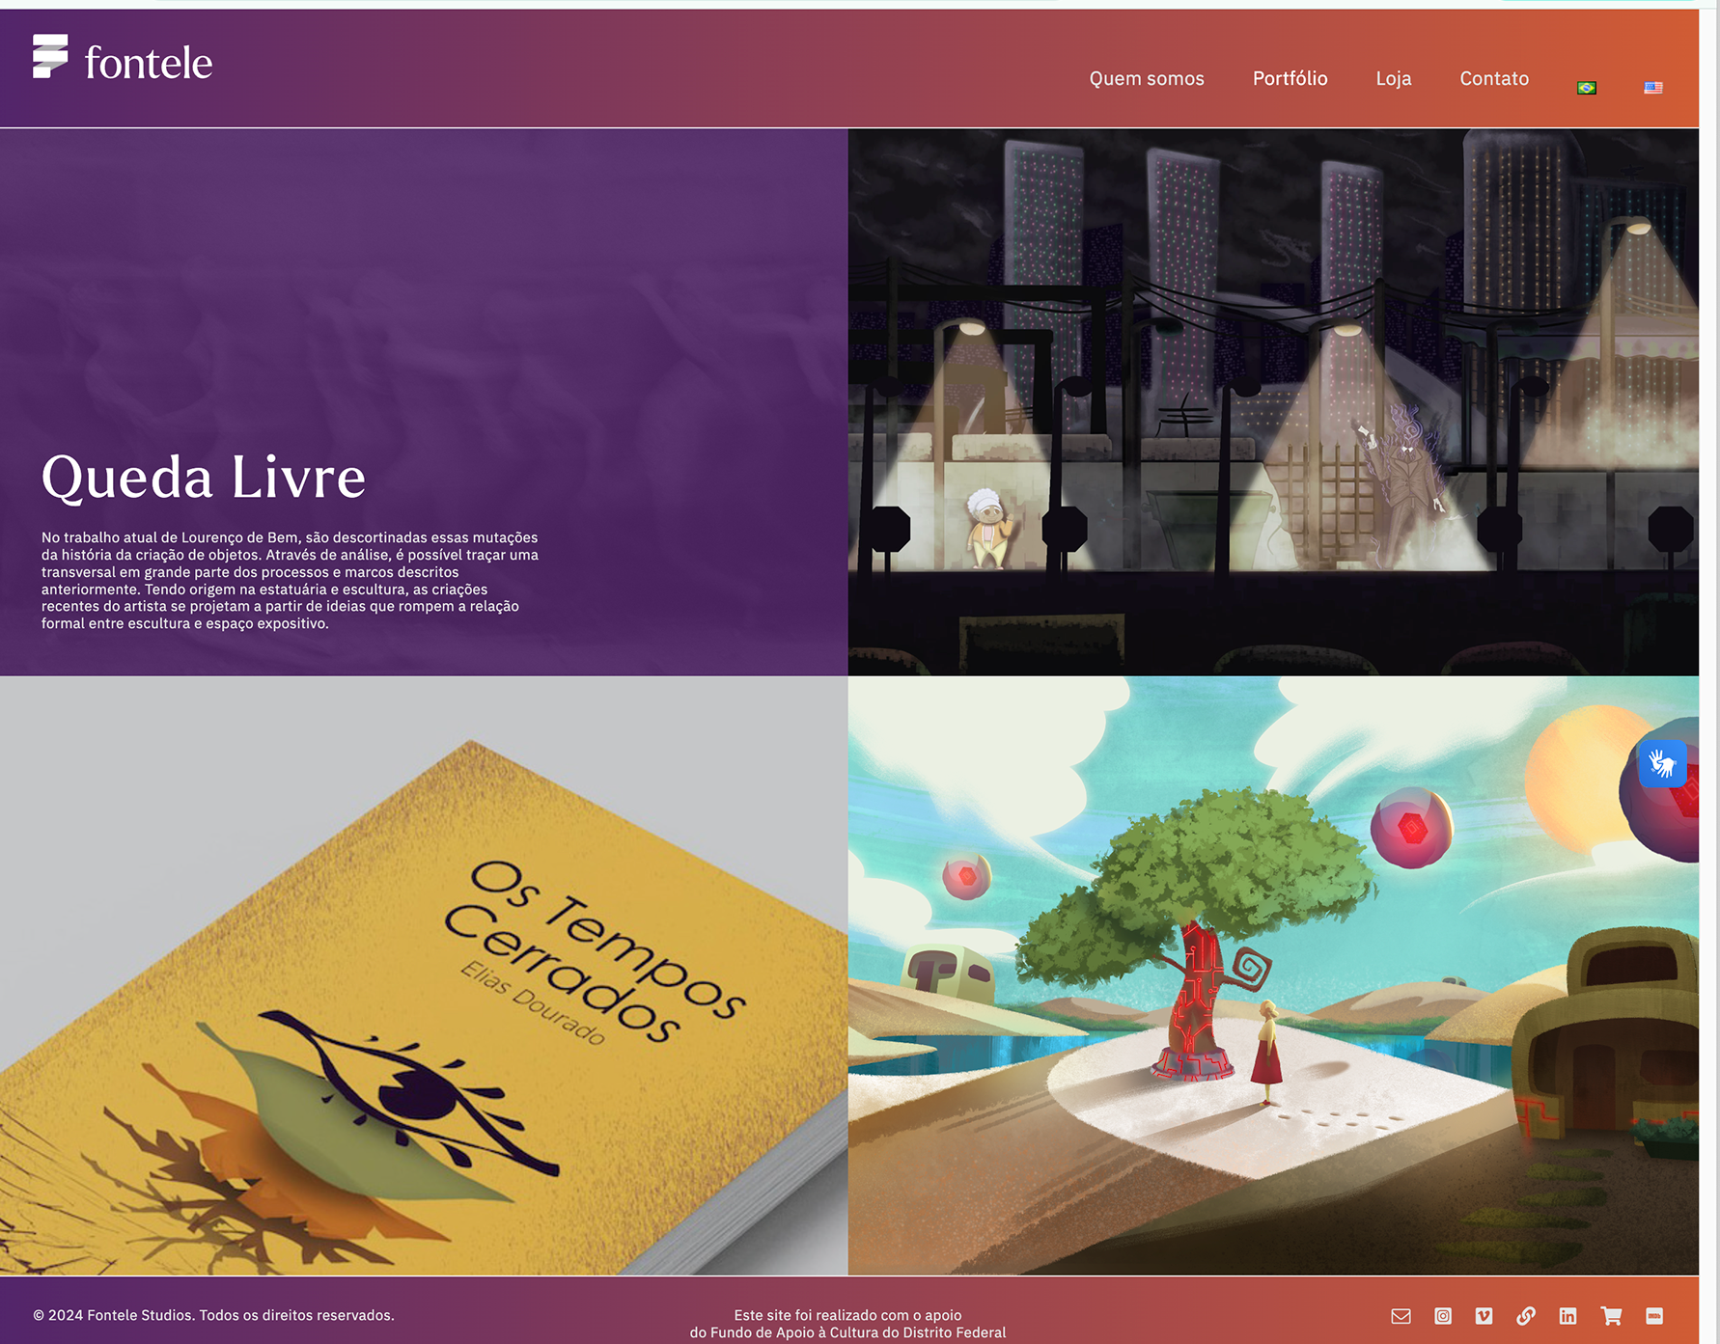The image size is (1720, 1344).
Task: Click the chain link icon in footer
Action: click(x=1526, y=1316)
